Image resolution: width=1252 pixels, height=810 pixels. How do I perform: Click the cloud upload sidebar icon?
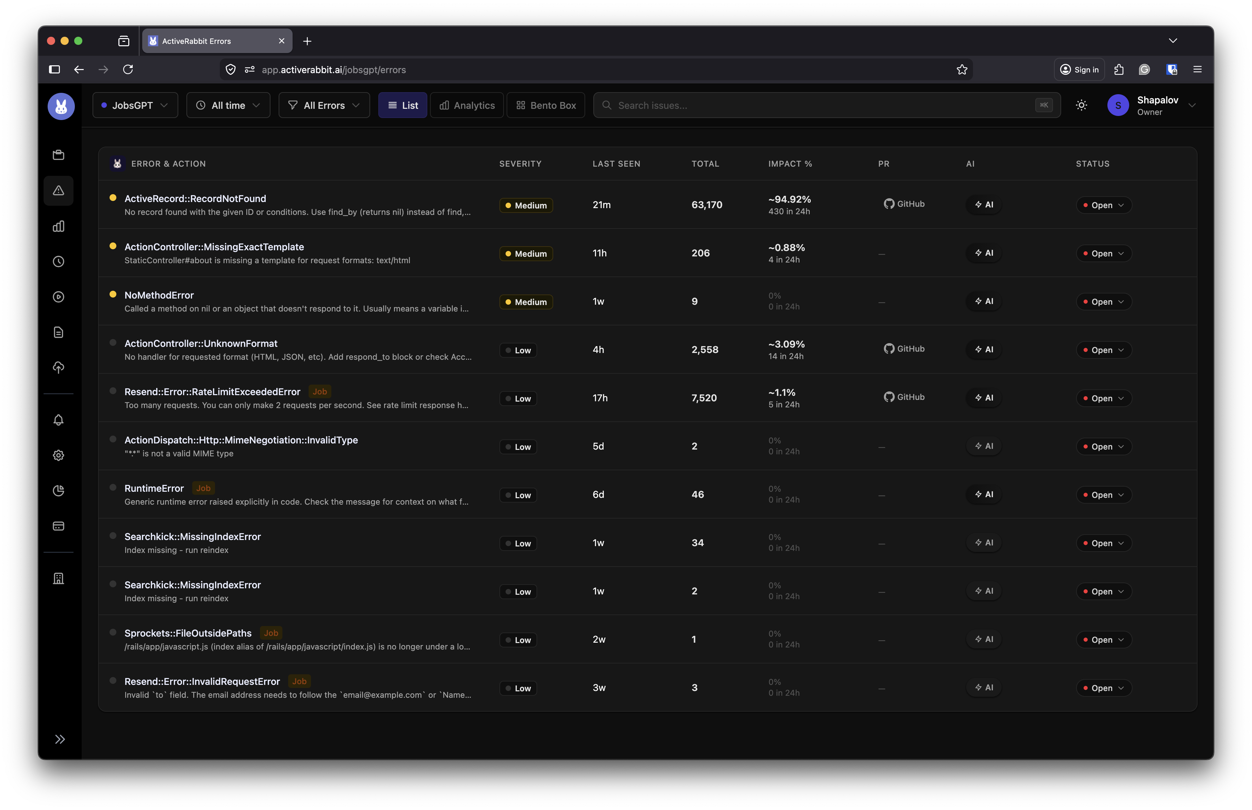pyautogui.click(x=59, y=367)
